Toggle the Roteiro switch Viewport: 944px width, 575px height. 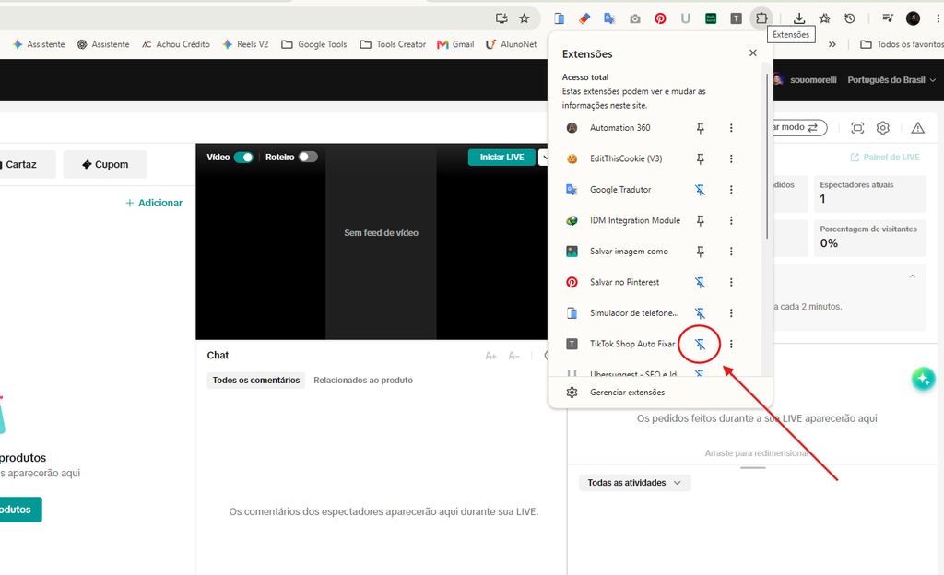tap(308, 157)
